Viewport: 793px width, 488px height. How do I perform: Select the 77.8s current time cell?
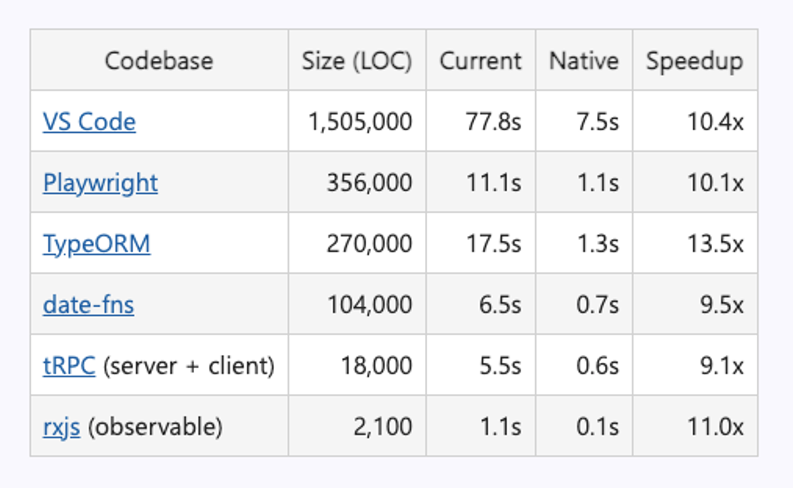[x=480, y=121]
